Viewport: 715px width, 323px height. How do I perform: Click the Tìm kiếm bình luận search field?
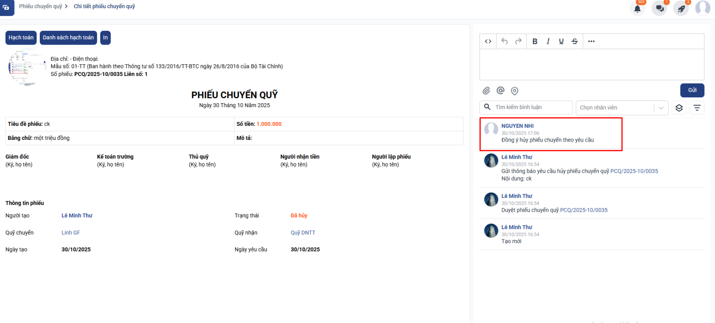click(x=531, y=107)
